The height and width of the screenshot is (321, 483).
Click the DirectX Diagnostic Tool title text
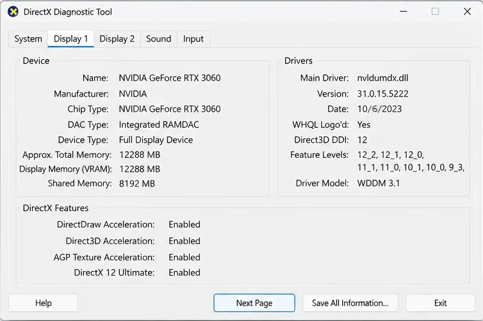click(x=68, y=12)
